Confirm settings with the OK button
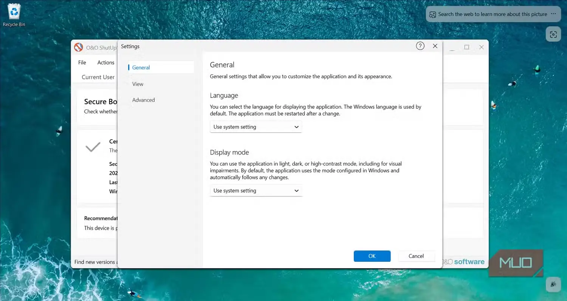This screenshot has height=301, width=567. 372,256
